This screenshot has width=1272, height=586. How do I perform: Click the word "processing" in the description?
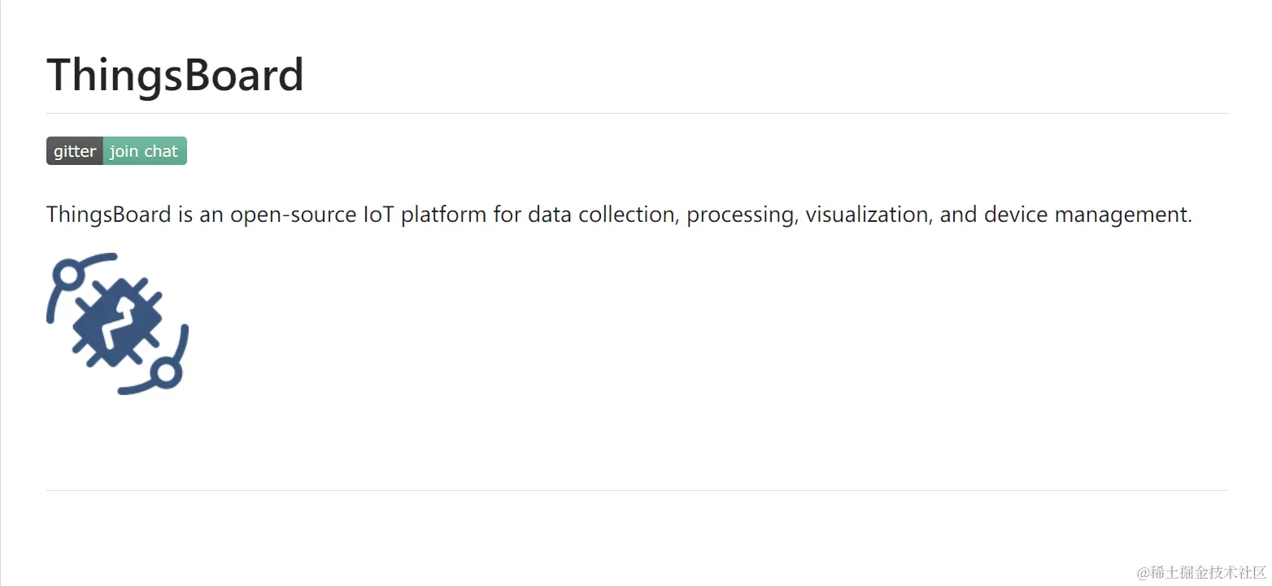[x=741, y=215]
